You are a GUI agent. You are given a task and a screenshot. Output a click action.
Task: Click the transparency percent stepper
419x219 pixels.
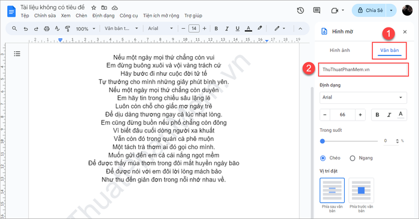[x=397, y=141]
